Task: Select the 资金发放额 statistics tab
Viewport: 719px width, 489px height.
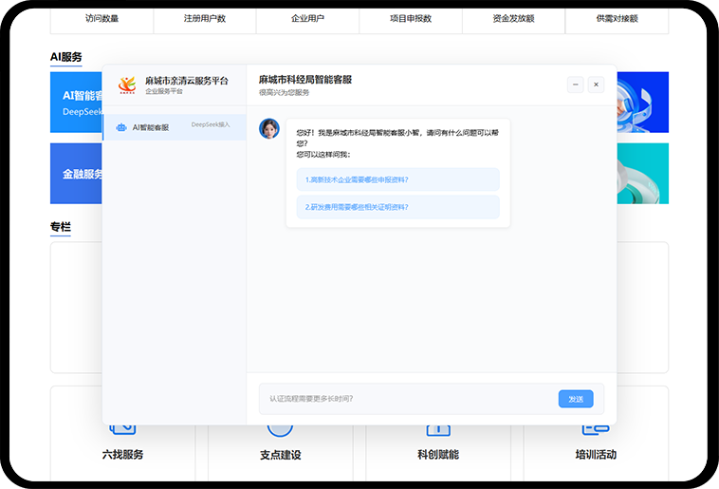Action: click(x=513, y=18)
